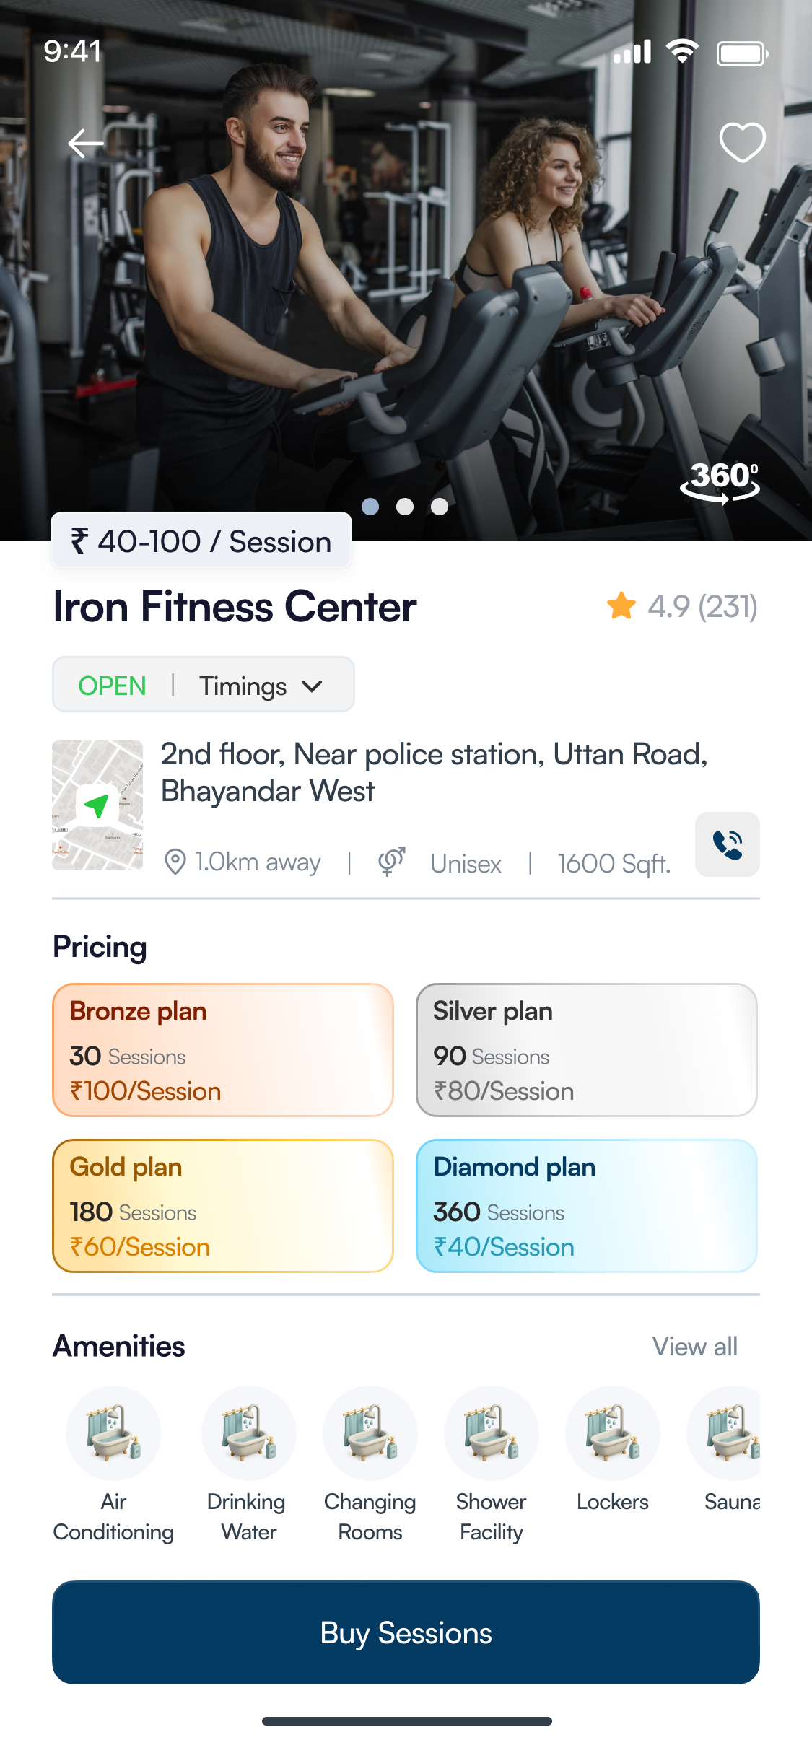The image size is (812, 1758).
Task: Select the Bronze plan card
Action: 223,1050
